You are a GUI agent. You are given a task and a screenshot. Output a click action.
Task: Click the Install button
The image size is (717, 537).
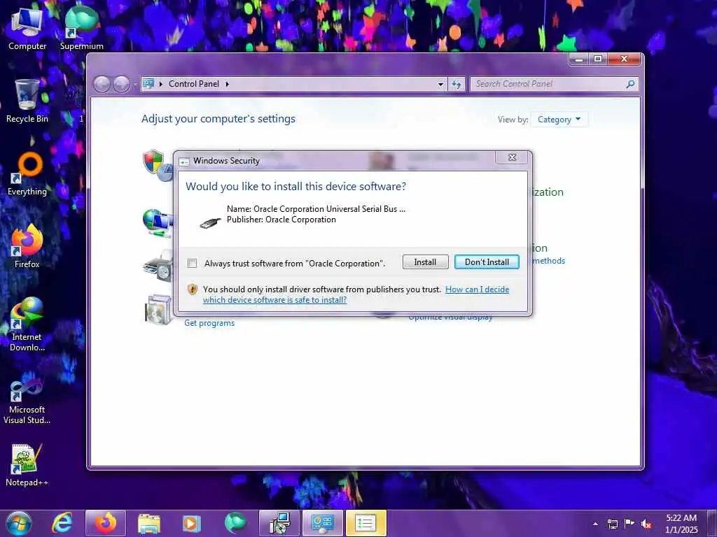coord(425,262)
